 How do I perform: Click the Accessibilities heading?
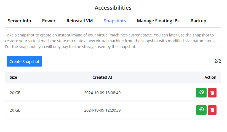(x=113, y=8)
